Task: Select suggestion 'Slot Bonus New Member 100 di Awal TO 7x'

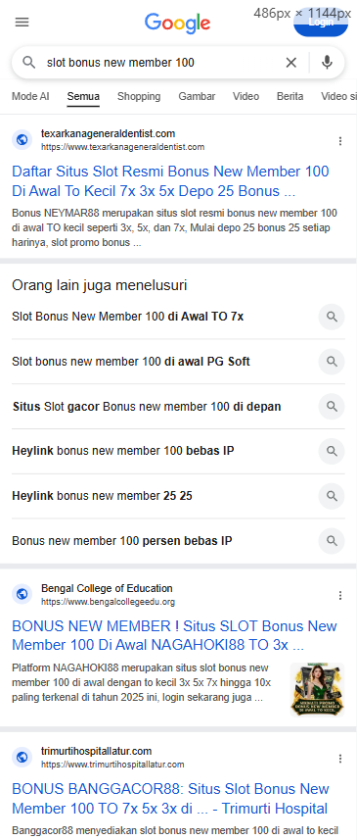Action: (x=128, y=317)
